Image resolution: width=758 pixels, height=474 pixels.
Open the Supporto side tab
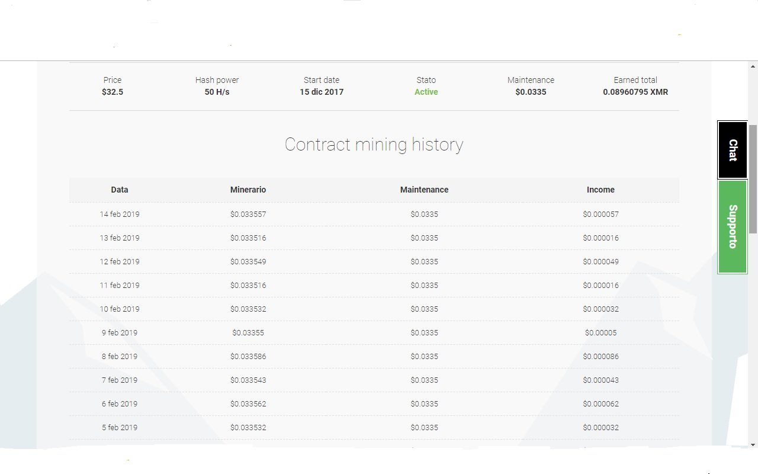[x=733, y=226]
